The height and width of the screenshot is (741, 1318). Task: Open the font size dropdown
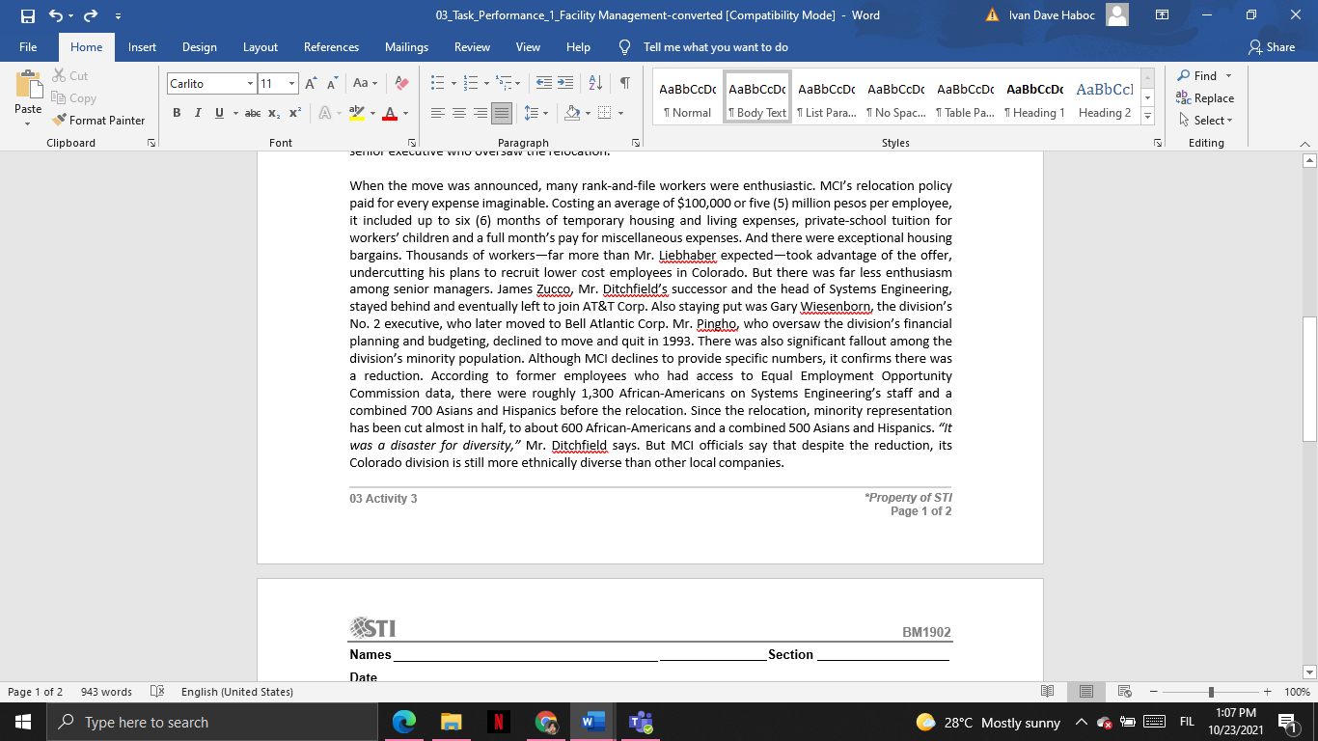[x=291, y=84]
